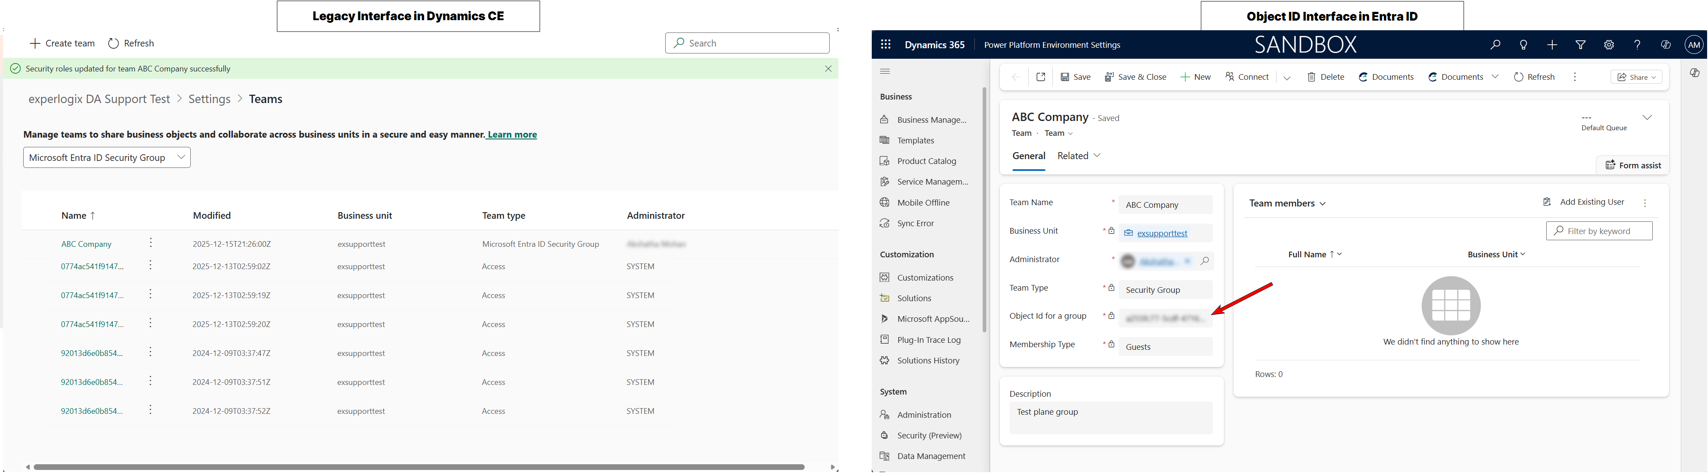Image resolution: width=1708 pixels, height=473 pixels.
Task: Open Templates in sitemap
Action: coord(908,140)
